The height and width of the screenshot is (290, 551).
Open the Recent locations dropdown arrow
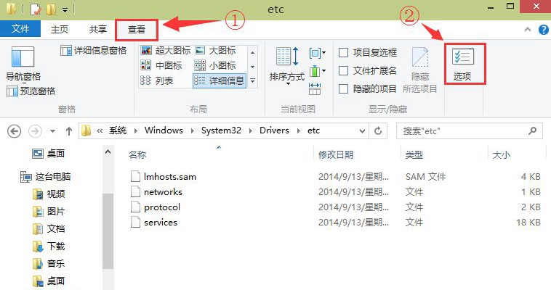pos(53,131)
